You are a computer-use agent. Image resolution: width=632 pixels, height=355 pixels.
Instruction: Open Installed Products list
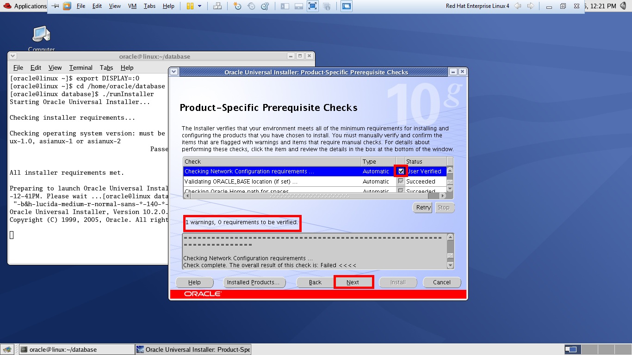click(254, 282)
